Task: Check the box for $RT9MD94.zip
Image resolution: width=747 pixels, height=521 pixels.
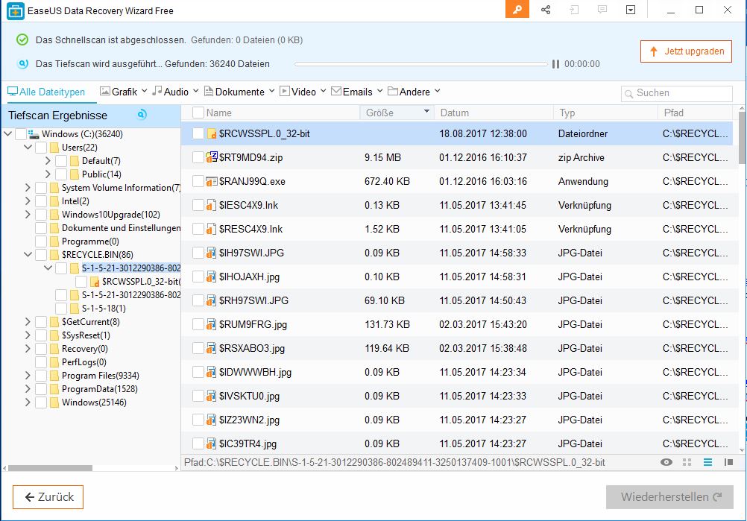Action: click(198, 157)
